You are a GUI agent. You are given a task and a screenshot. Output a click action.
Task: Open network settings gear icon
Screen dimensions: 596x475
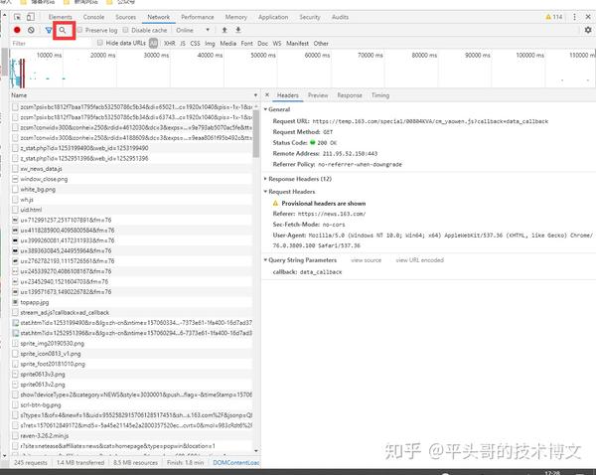pyautogui.click(x=588, y=30)
